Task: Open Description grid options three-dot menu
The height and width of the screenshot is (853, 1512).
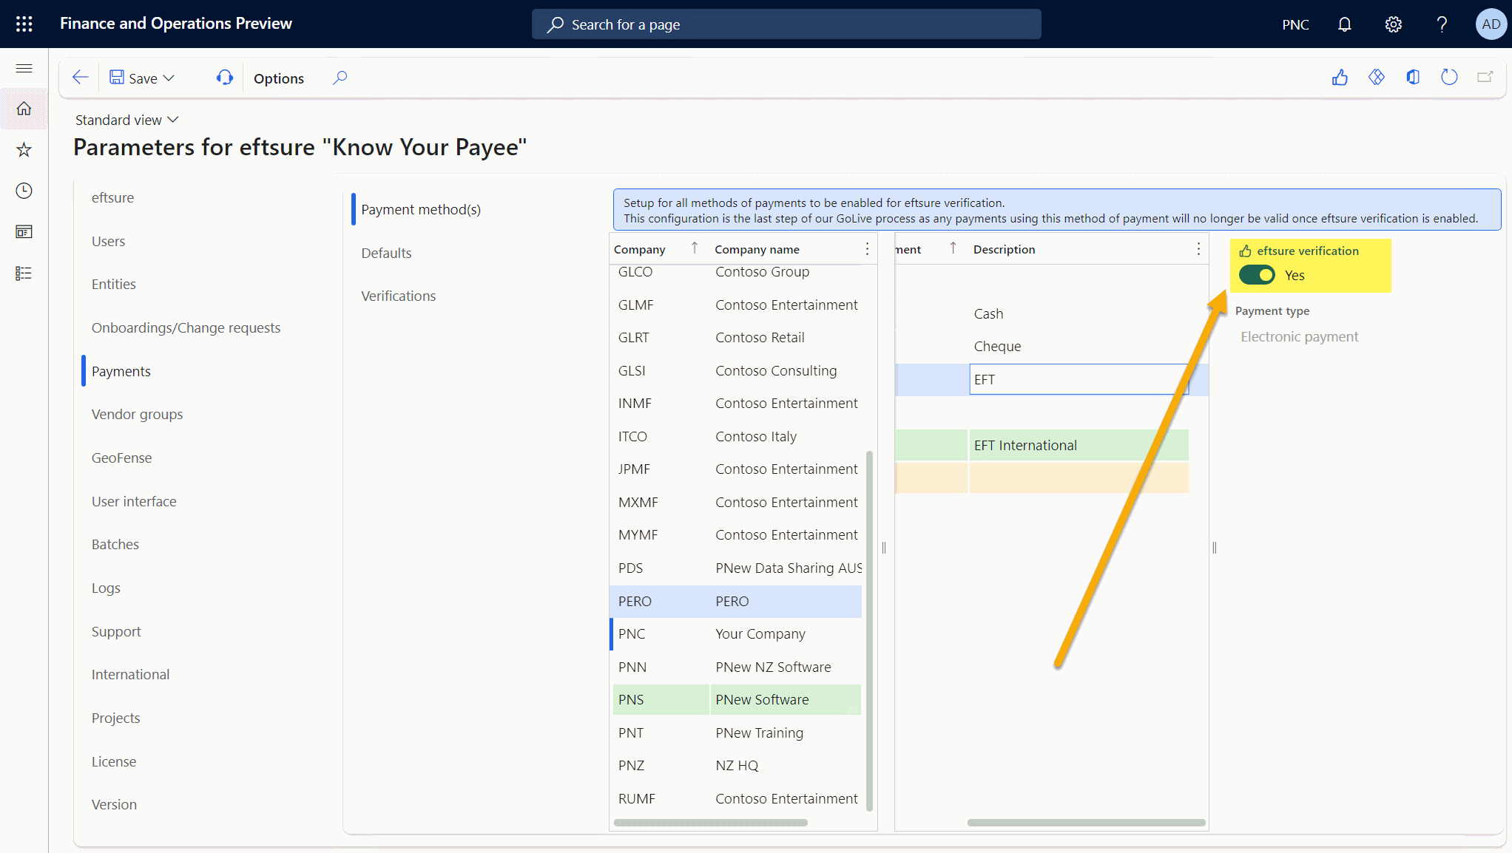Action: tap(1198, 249)
